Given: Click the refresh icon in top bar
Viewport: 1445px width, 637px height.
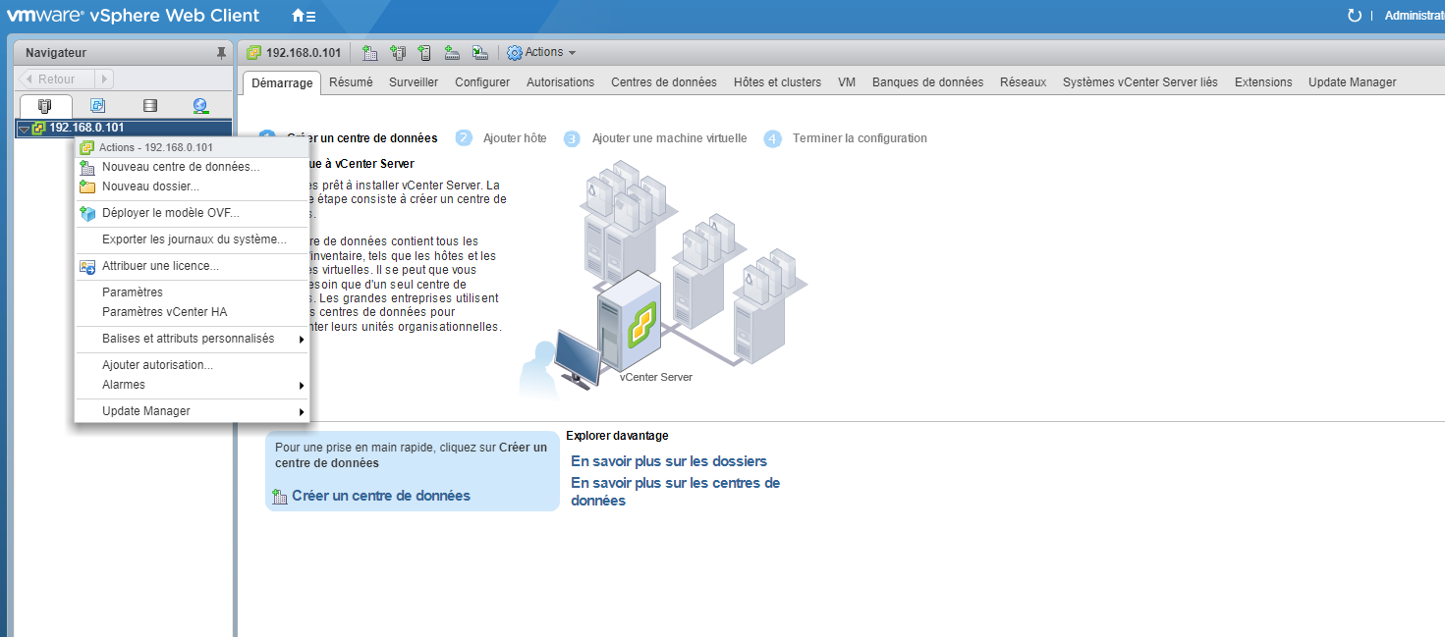Looking at the screenshot, I should coord(1355,16).
